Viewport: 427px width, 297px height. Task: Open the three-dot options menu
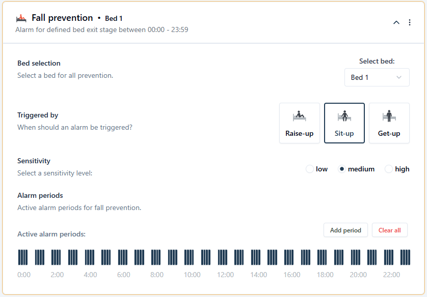(410, 22)
